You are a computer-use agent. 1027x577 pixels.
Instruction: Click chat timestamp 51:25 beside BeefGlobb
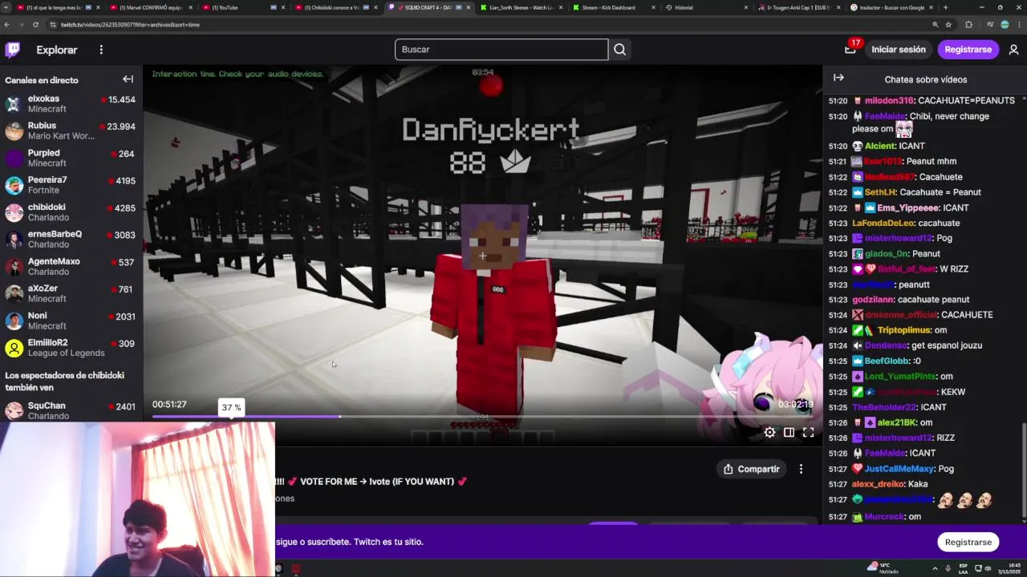[x=838, y=361]
